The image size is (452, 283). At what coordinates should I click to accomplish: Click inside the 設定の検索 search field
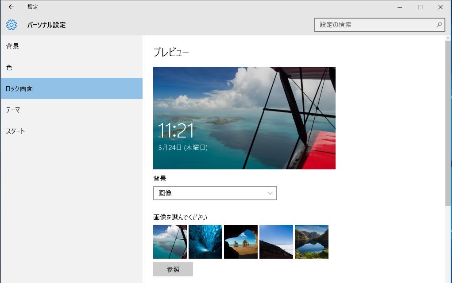pos(375,25)
